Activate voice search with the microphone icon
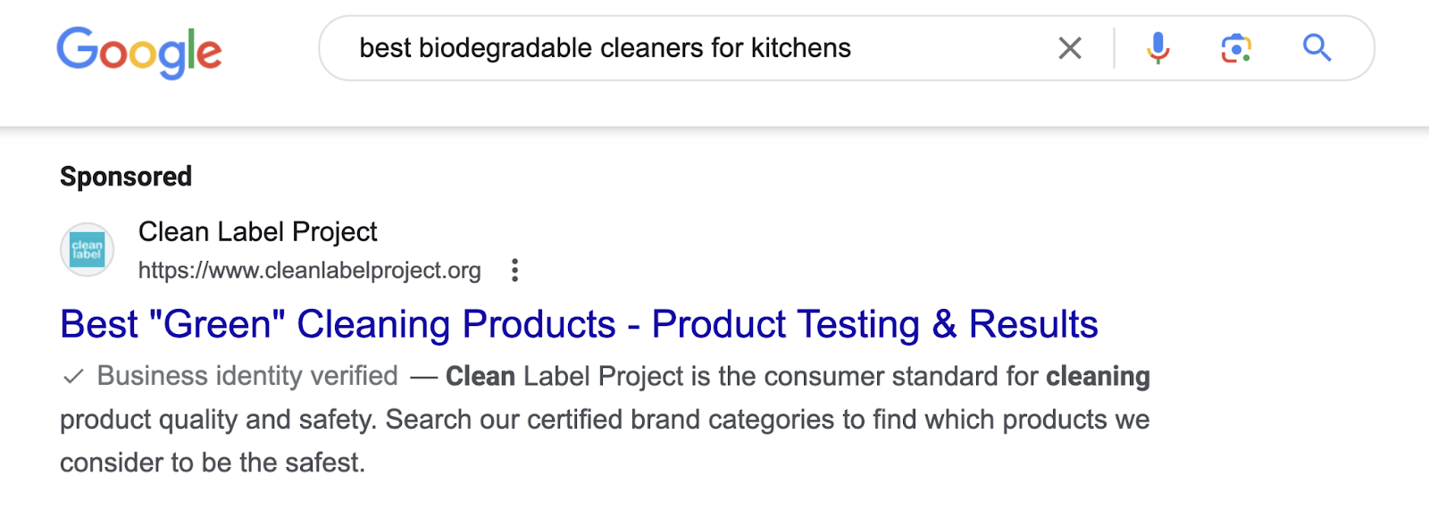This screenshot has width=1429, height=518. pos(1158,48)
